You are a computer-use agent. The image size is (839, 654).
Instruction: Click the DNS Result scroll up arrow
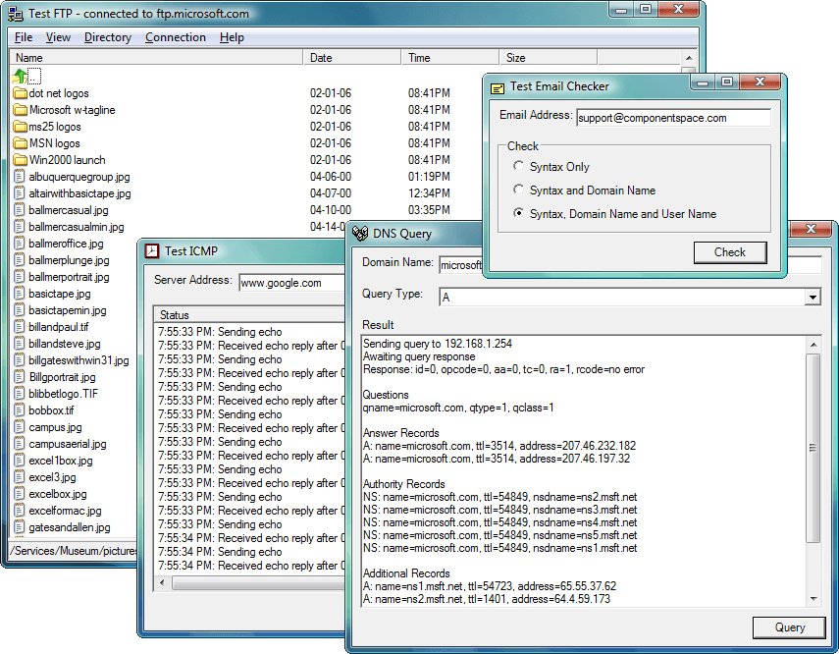click(813, 345)
